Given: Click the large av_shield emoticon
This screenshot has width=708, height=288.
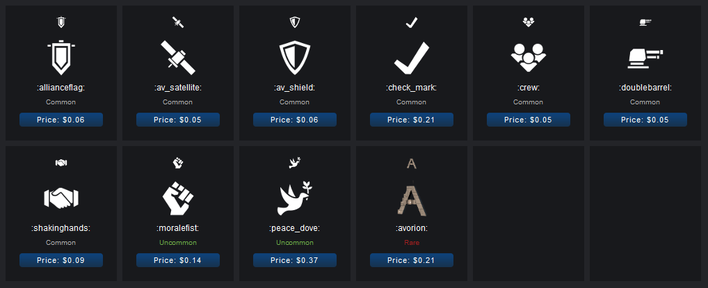Looking at the screenshot, I should pos(295,58).
